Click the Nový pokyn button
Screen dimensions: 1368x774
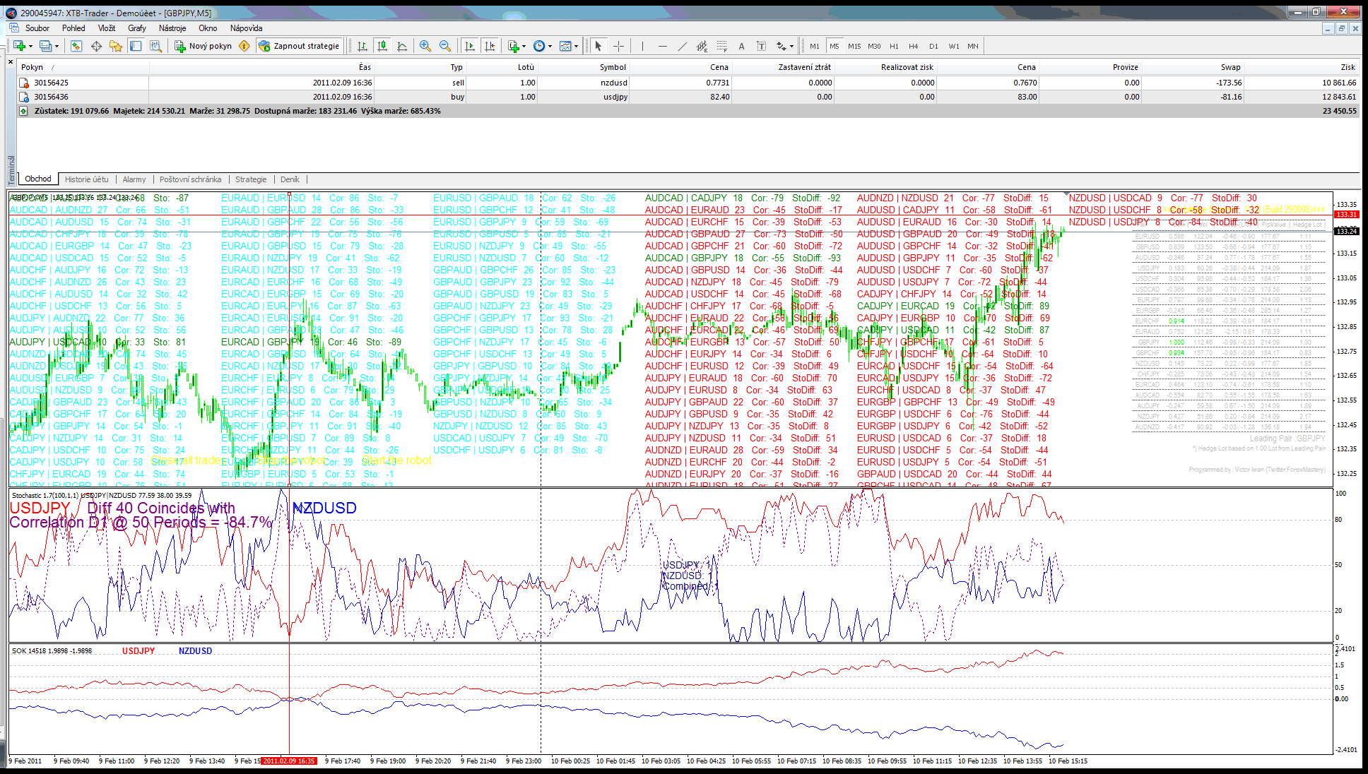tap(204, 46)
